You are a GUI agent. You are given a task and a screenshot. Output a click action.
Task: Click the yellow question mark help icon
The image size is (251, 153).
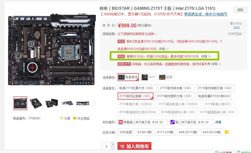227,132
